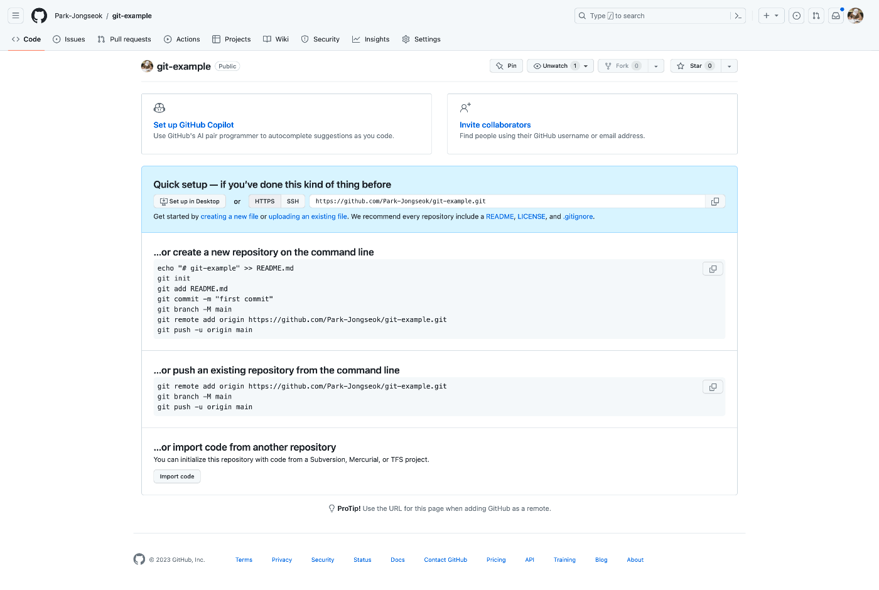Click the git-example repository title
The image size is (879, 590).
pos(183,66)
